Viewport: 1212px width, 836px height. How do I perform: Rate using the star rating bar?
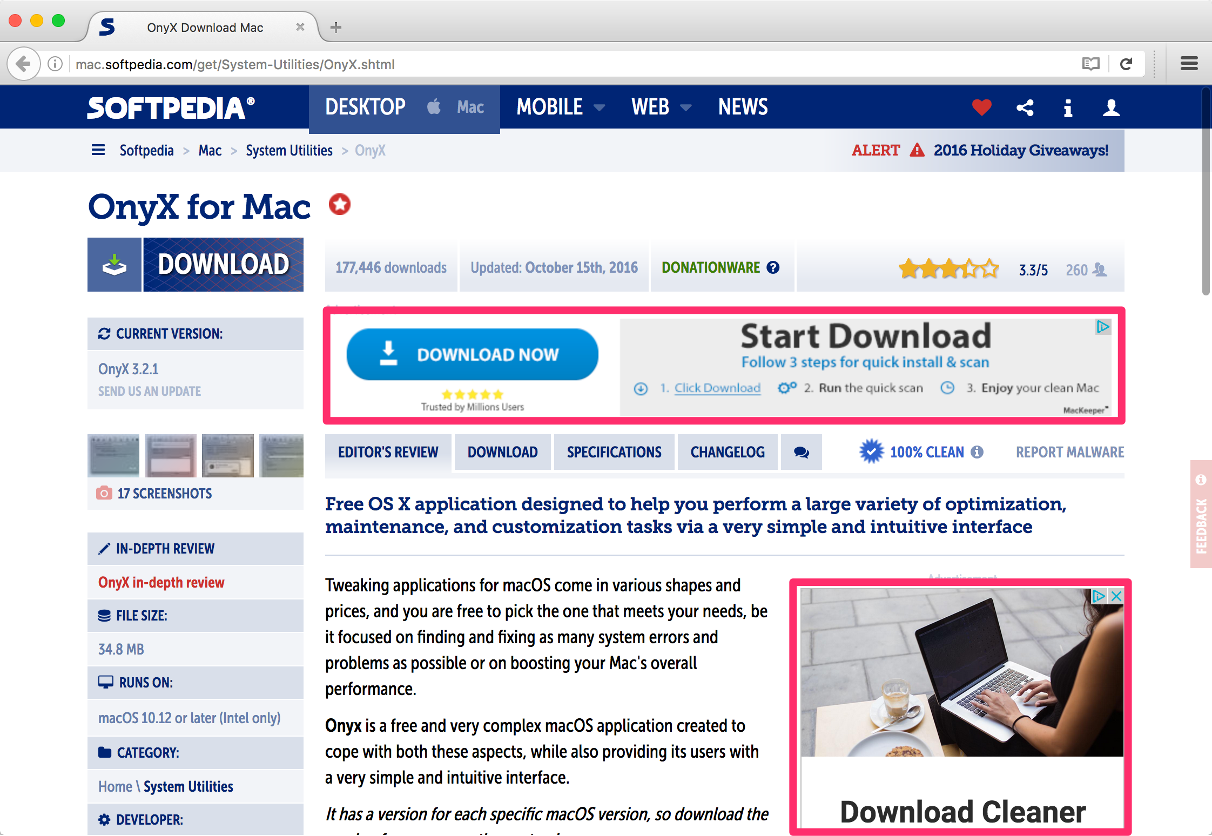[x=948, y=268]
